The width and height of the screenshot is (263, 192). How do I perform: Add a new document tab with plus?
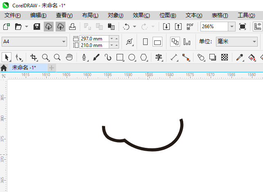coord(52,68)
